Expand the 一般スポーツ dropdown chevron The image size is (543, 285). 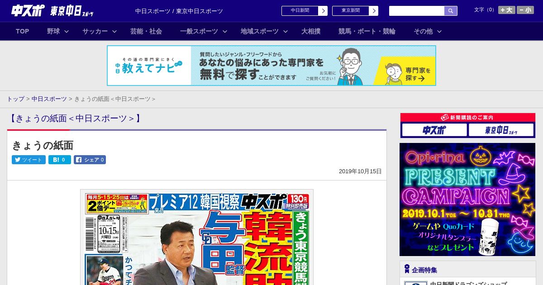[225, 31]
